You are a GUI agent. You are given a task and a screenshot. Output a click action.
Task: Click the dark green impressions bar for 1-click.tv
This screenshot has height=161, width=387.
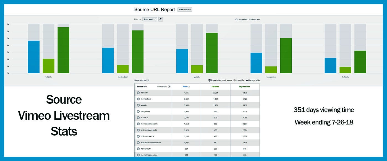[x=360, y=62]
